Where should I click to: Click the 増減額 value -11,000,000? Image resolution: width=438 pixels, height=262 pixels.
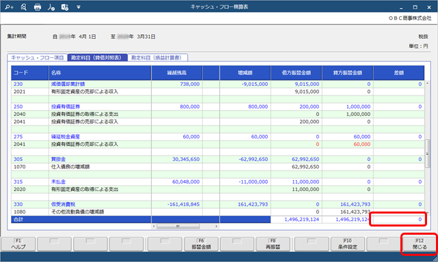[x=254, y=182]
